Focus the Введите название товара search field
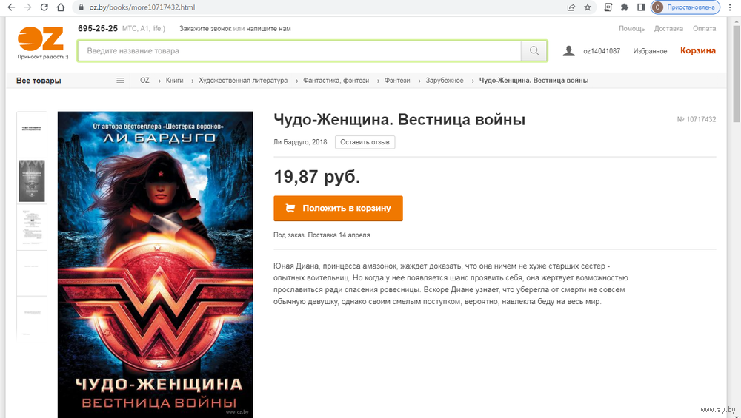 click(x=299, y=51)
